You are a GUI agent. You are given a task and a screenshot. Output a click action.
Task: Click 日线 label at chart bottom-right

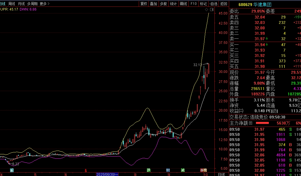221,174
